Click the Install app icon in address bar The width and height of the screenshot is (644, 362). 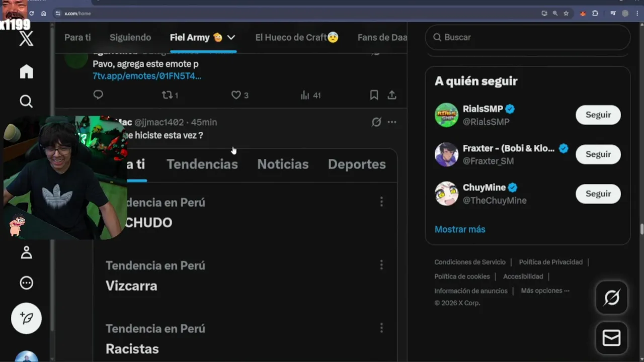pos(544,14)
